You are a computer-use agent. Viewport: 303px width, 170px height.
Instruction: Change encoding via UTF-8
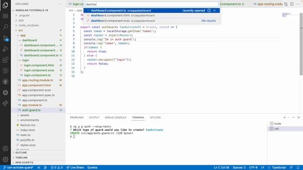pyautogui.click(x=253, y=168)
